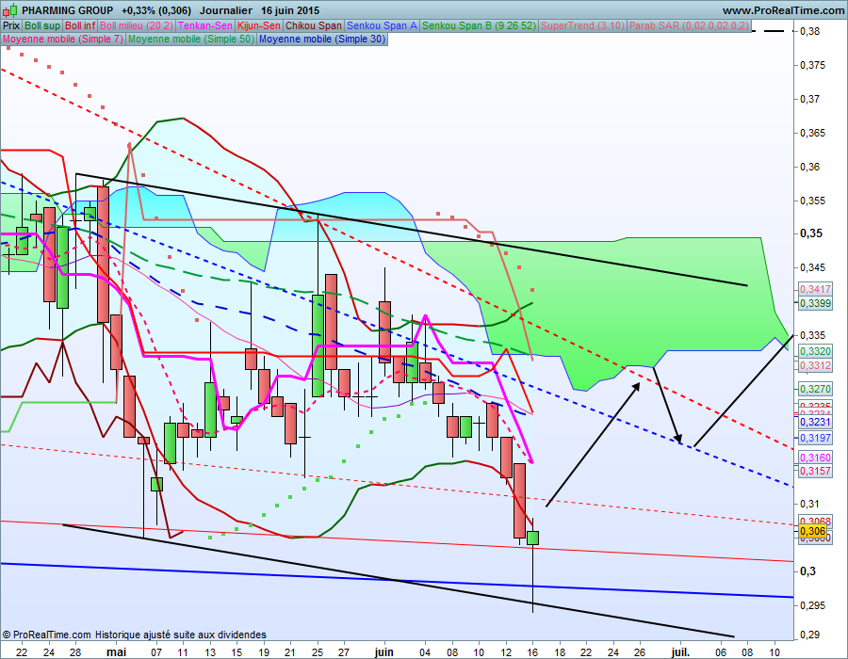Click the 0,3197 price tag
Screen dimensions: 848x659
(x=814, y=438)
